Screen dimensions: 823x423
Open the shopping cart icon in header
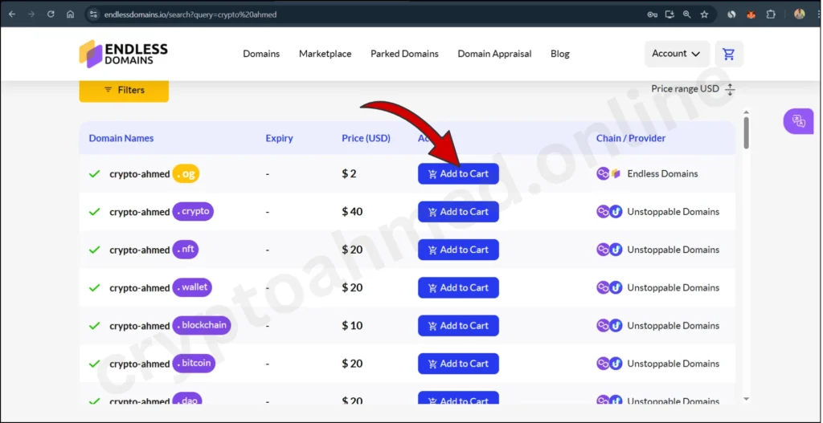[x=729, y=54]
